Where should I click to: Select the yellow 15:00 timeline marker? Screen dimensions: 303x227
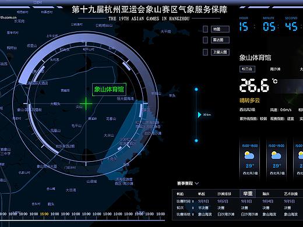[x=44, y=214]
